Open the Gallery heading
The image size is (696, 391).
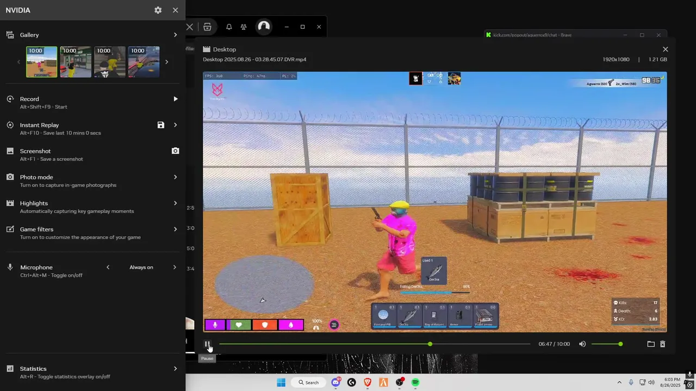[29, 35]
